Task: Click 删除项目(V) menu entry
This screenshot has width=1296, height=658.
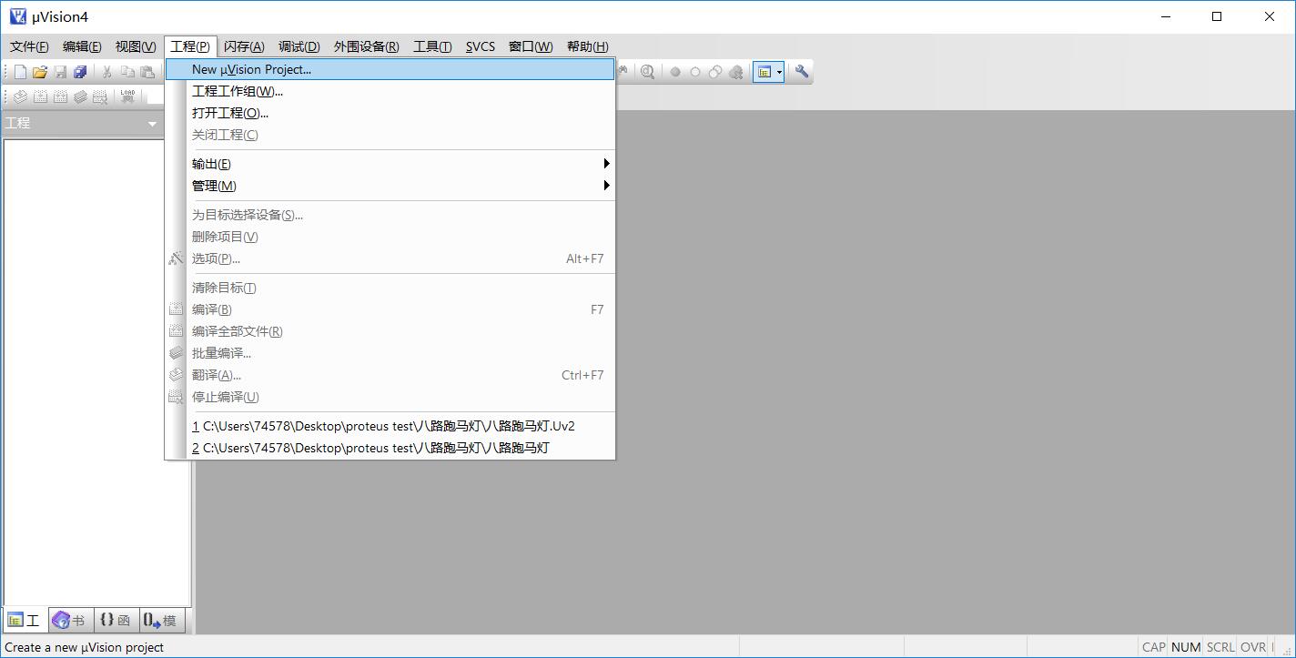Action: click(x=390, y=237)
